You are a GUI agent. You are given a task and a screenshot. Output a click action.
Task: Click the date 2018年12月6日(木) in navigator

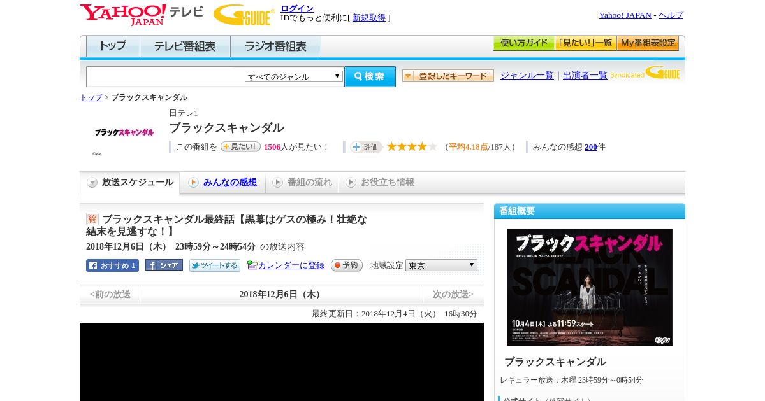click(281, 295)
